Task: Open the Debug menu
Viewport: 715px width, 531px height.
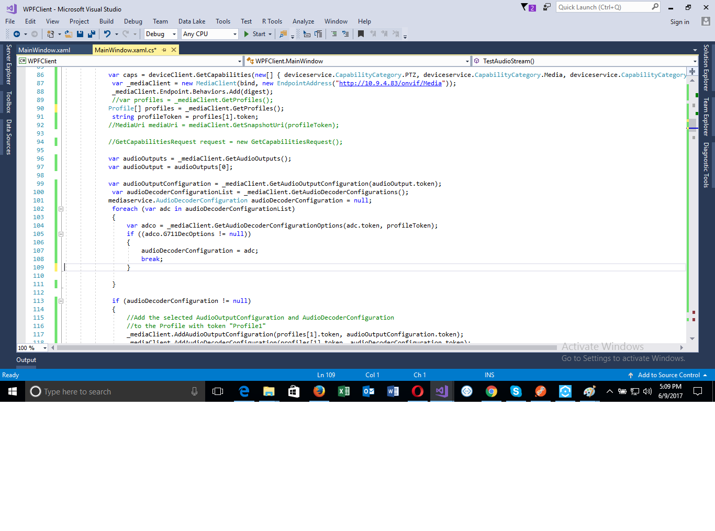Action: [133, 21]
